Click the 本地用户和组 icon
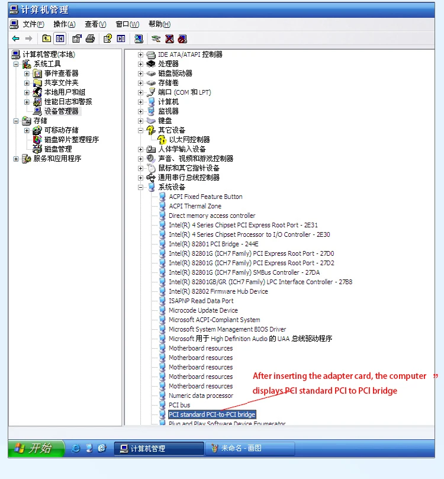444x479 pixels. point(37,92)
